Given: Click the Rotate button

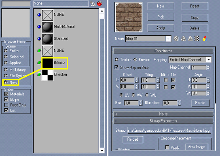Looking at the screenshot, I should point(201,103).
